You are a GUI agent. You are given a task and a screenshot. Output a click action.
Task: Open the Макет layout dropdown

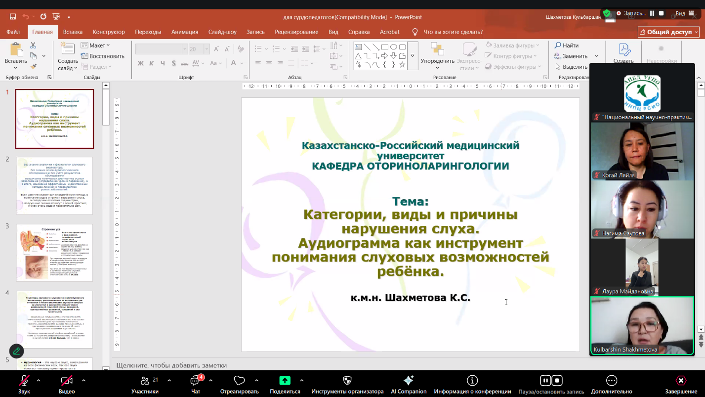tap(95, 45)
